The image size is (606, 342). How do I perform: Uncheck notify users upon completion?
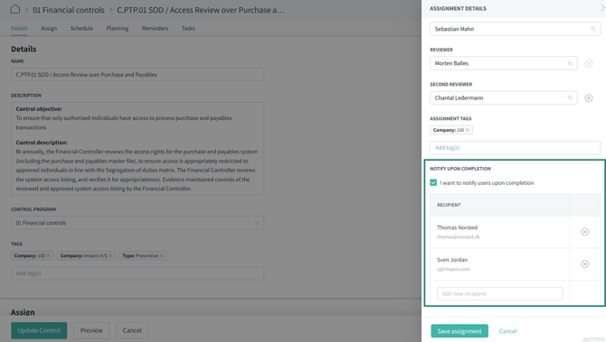433,183
